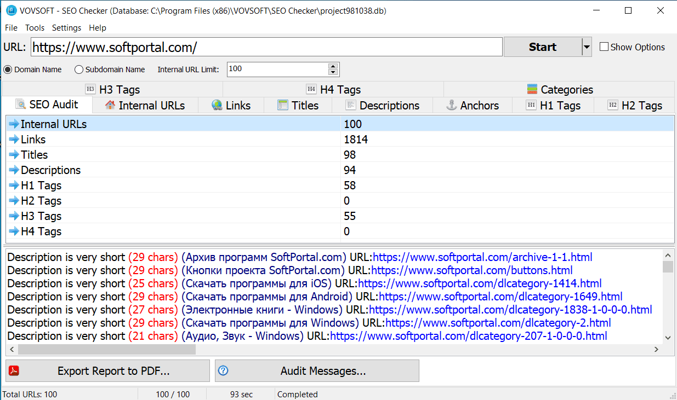This screenshot has height=400, width=677.
Task: Select the Domain Name radio button
Action: pos(8,69)
